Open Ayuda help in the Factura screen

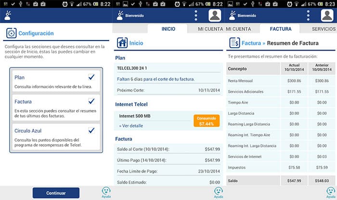[x=331, y=192]
